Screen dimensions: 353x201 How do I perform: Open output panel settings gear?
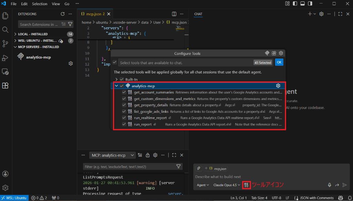pos(155,155)
